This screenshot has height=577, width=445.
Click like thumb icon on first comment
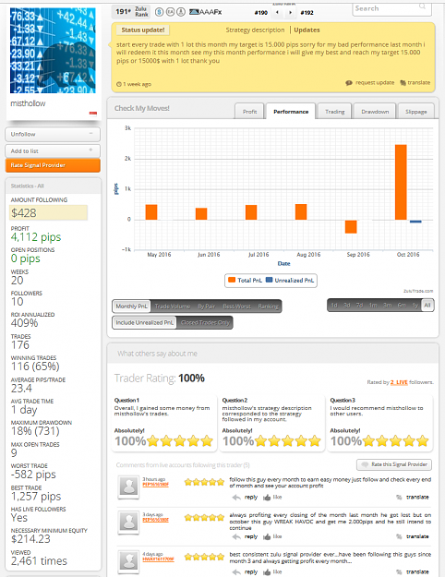267,498
